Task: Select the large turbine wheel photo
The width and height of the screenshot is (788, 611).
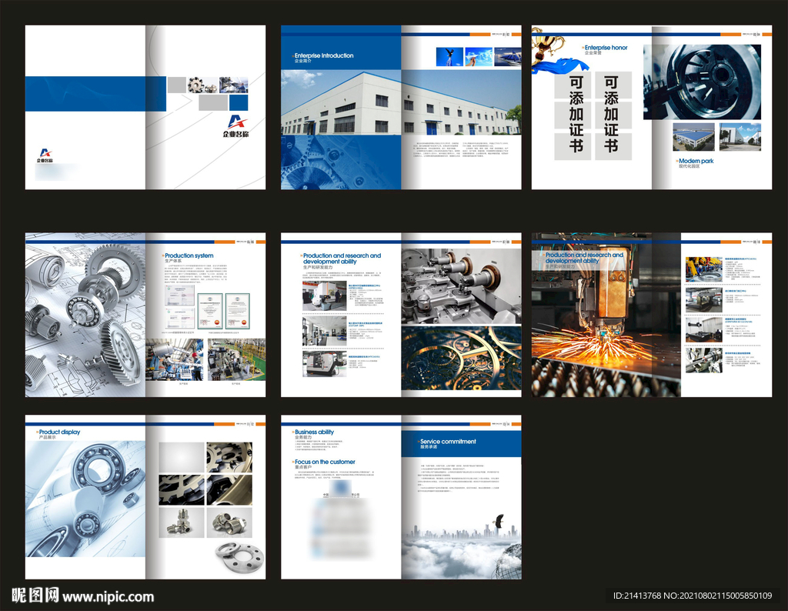Action: click(x=702, y=82)
